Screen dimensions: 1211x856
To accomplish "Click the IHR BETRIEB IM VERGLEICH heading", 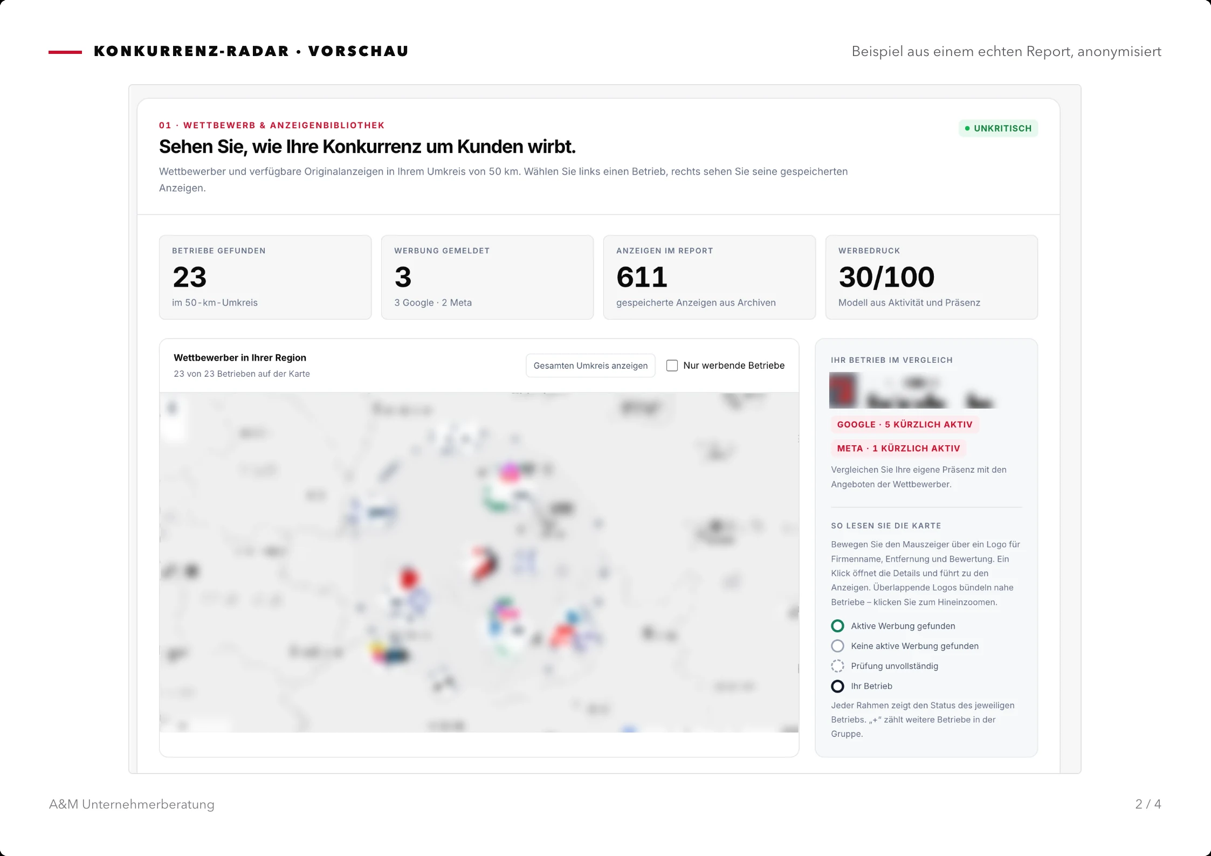I will [x=892, y=360].
